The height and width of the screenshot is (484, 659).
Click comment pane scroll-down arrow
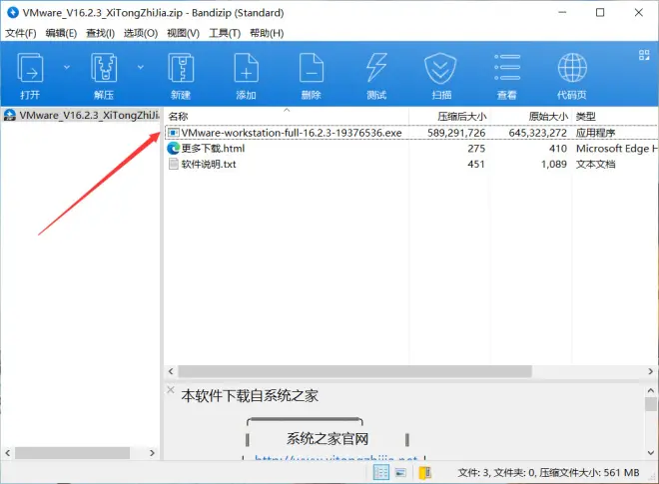click(651, 452)
